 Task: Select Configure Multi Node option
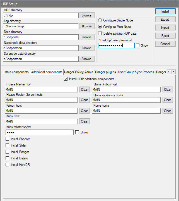100,27
